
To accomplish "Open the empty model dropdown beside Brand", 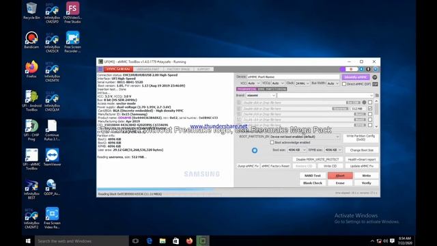I will tap(325, 96).
